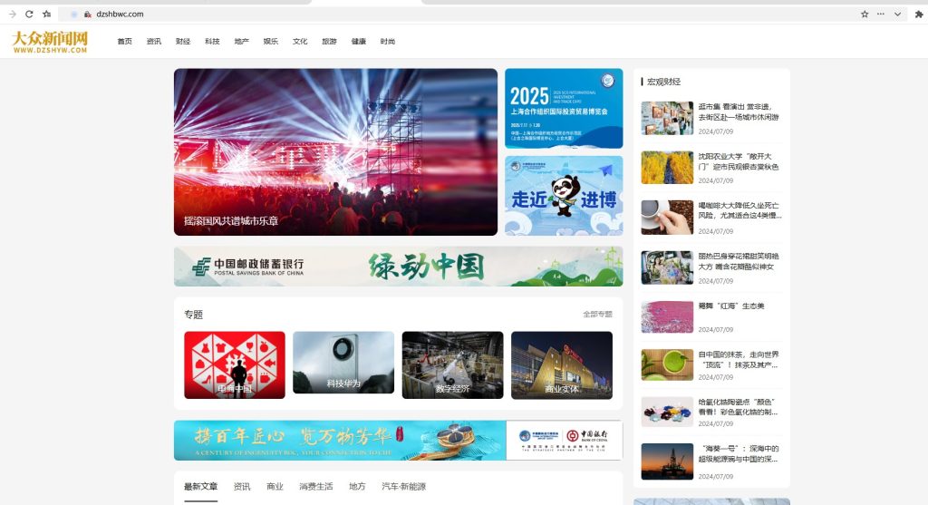928x505 pixels.
Task: Click the yellow ginkgo trees thumbnail
Action: click(x=667, y=168)
